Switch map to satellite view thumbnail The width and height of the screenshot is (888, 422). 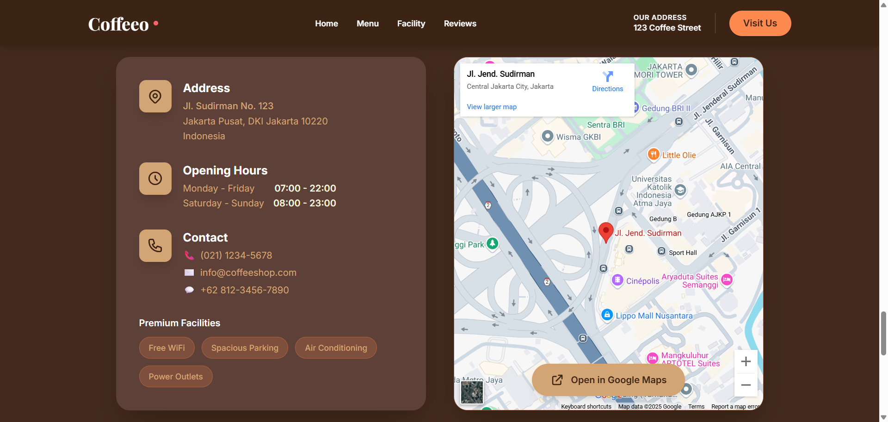click(x=472, y=392)
